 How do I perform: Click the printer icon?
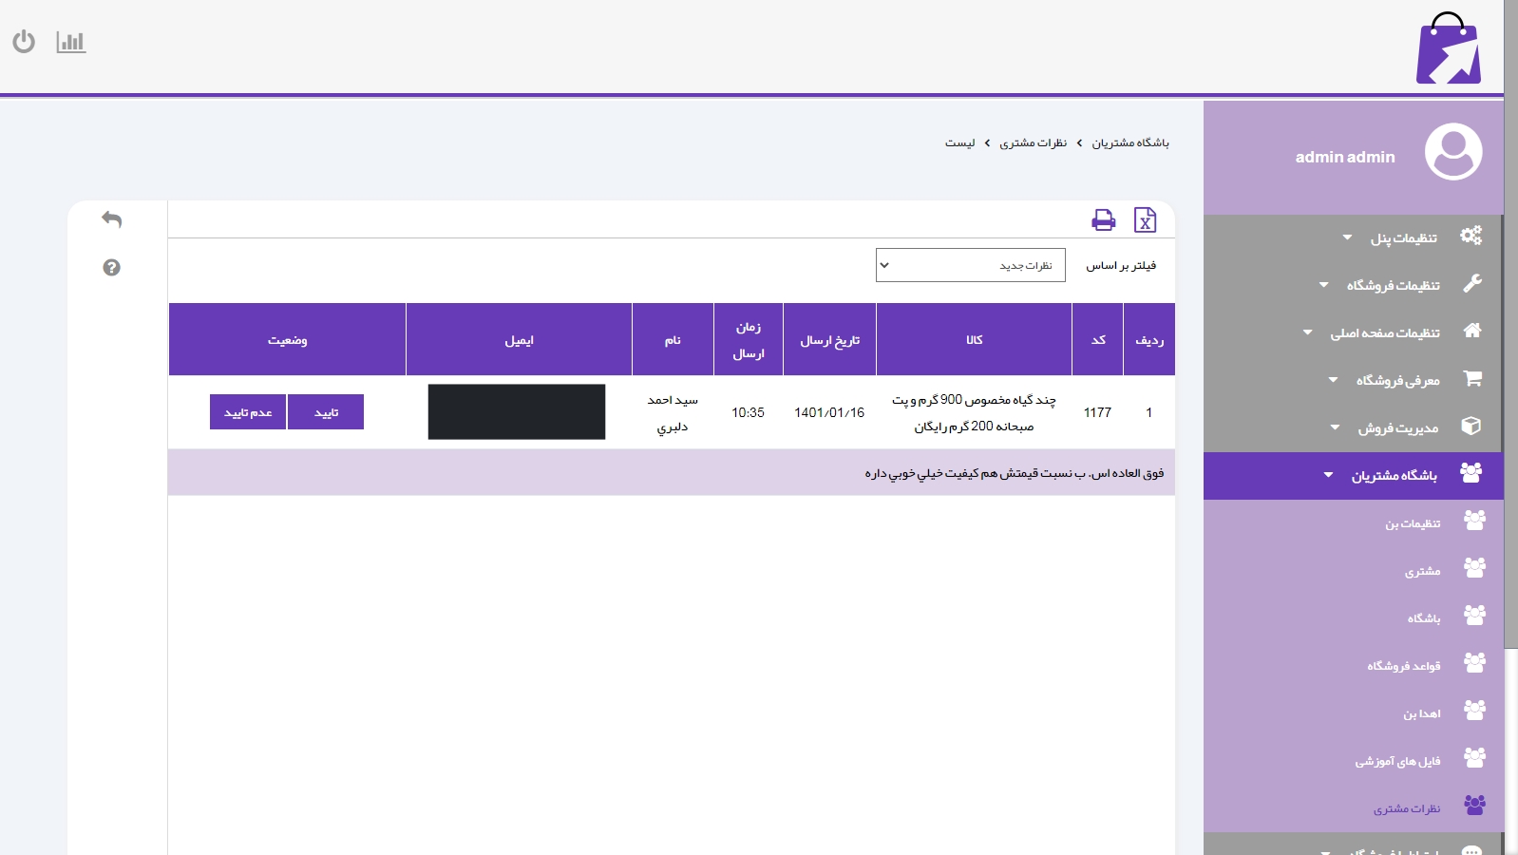[1103, 220]
